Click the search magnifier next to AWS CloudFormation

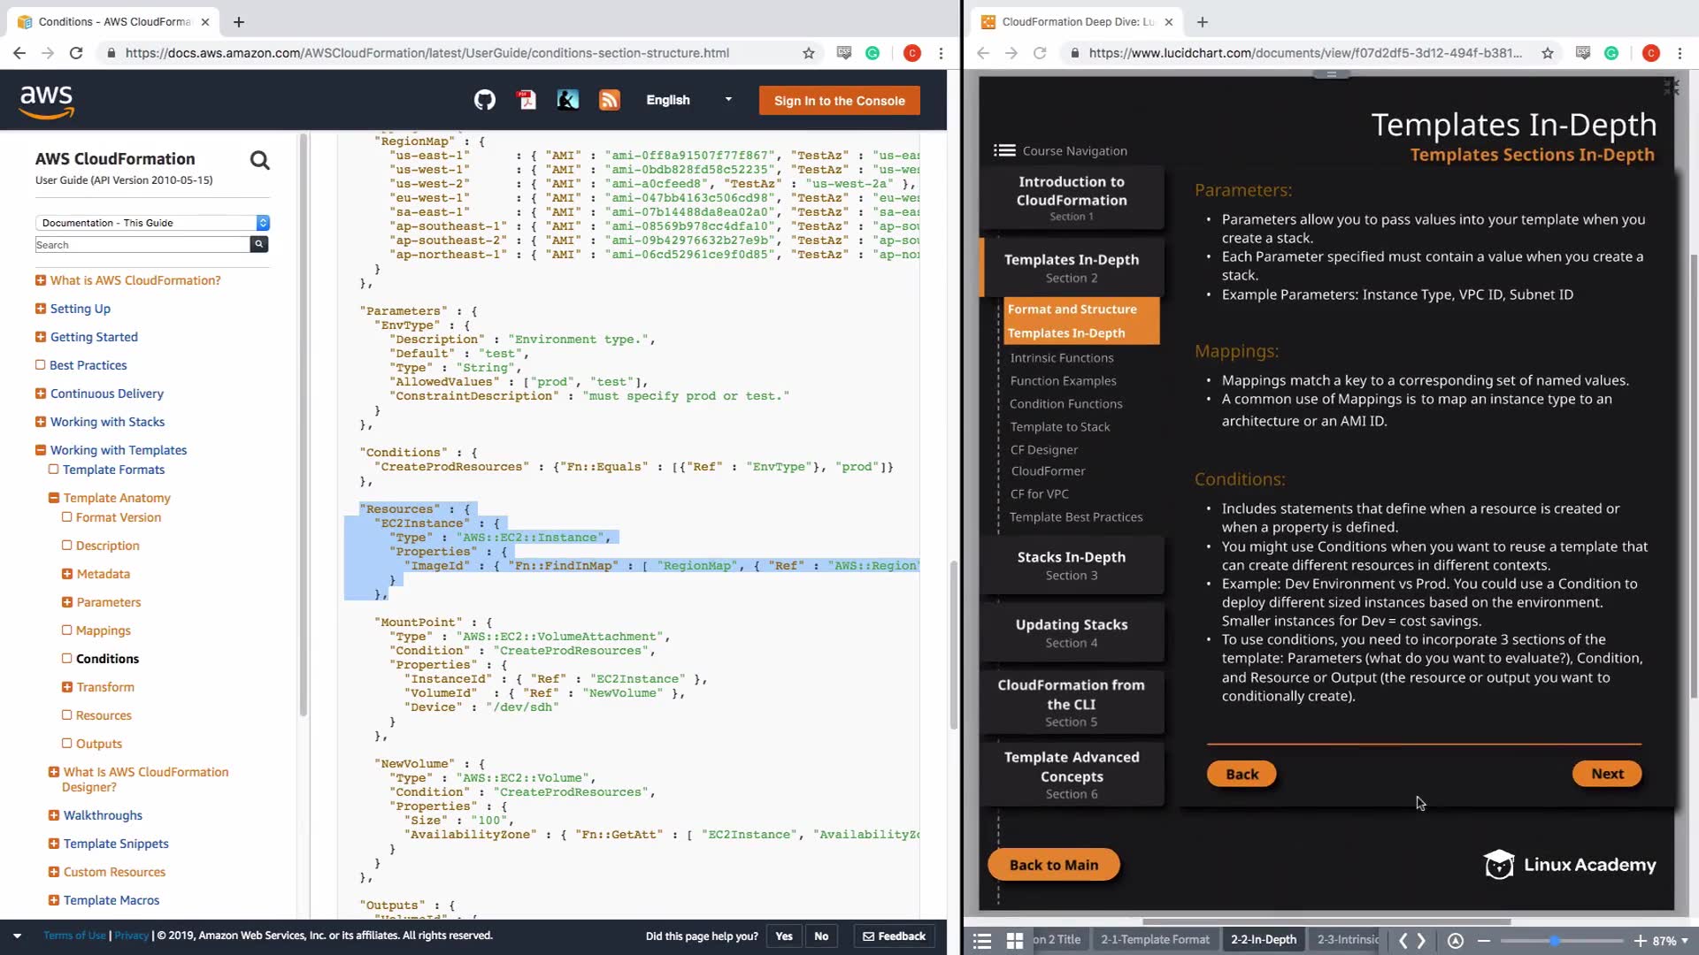click(x=259, y=160)
